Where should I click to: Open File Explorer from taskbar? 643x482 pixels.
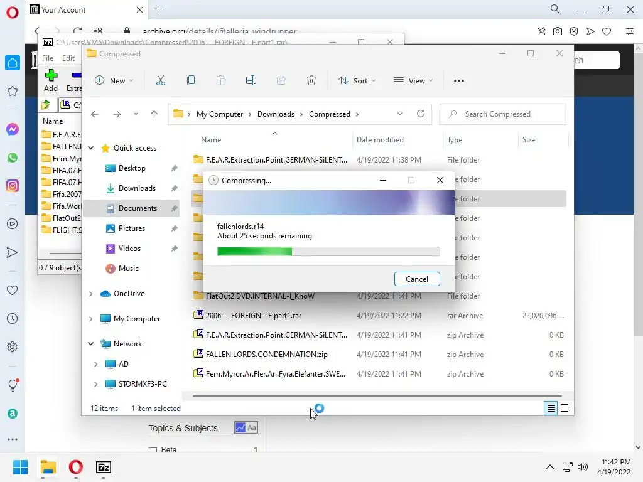[48, 467]
